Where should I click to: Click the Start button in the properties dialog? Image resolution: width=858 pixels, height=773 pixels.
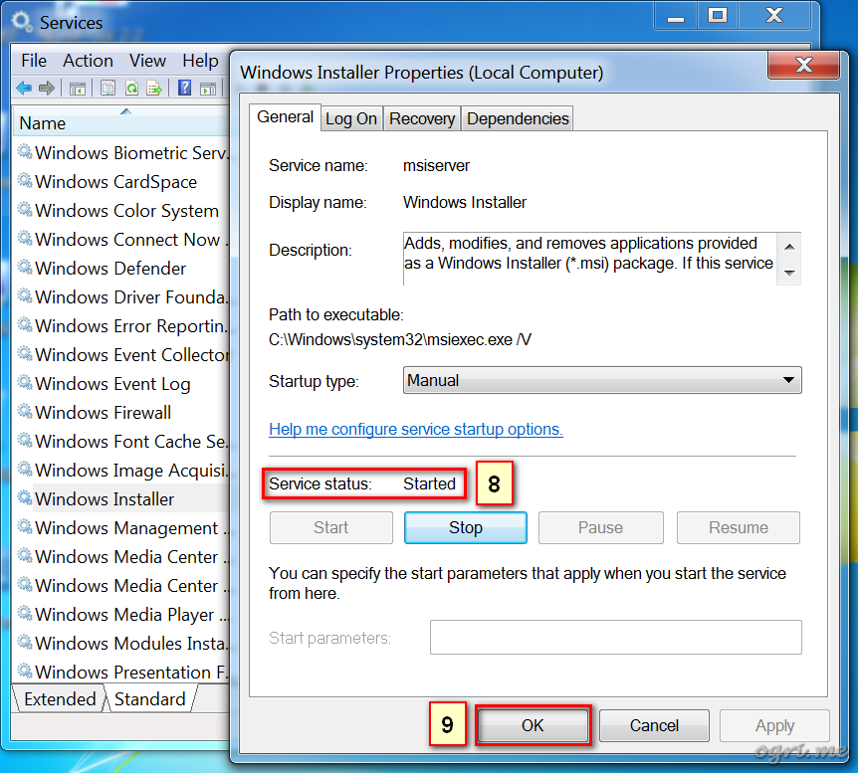[331, 528]
